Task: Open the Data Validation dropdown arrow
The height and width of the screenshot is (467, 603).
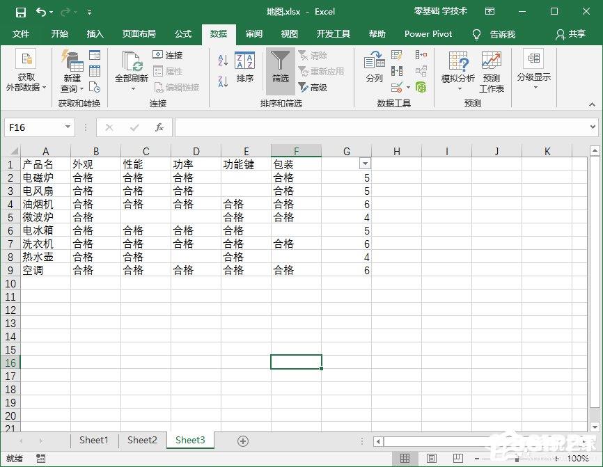Action: pyautogui.click(x=408, y=88)
